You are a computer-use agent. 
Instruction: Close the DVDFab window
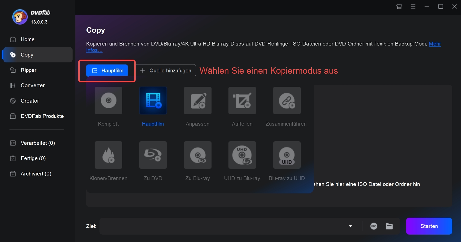(455, 6)
